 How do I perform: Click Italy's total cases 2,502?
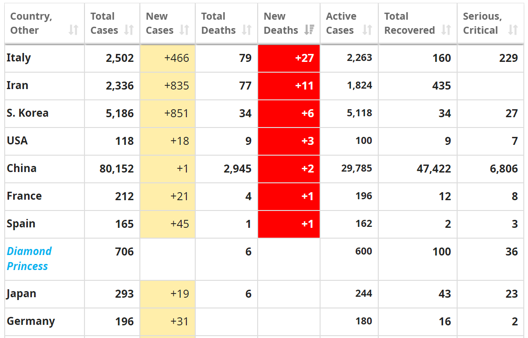pos(120,58)
